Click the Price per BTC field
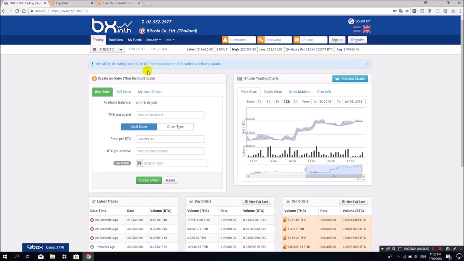 (x=170, y=139)
